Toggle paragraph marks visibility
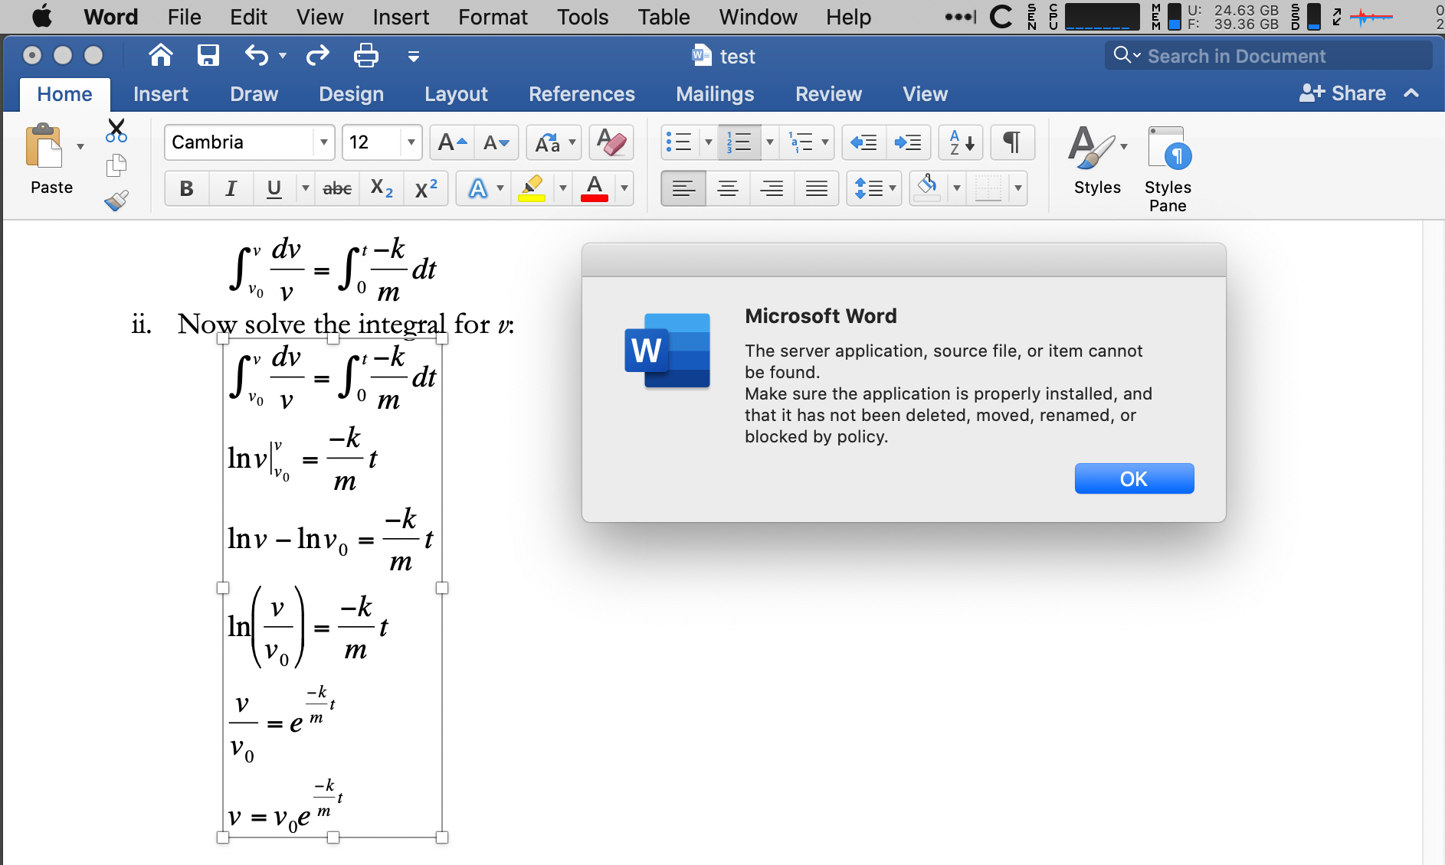This screenshot has height=865, width=1445. [x=1012, y=142]
